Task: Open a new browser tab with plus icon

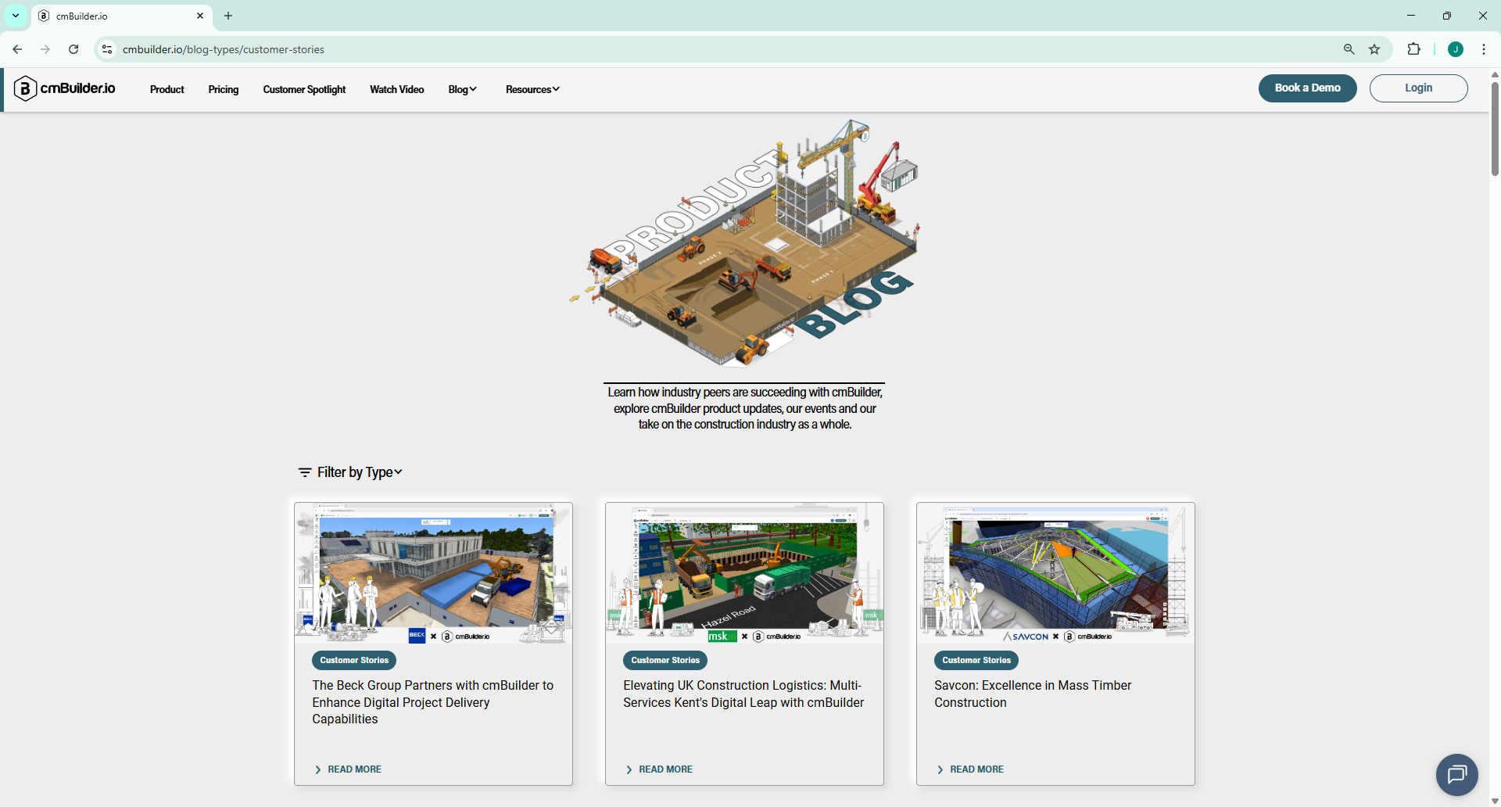Action: [228, 16]
